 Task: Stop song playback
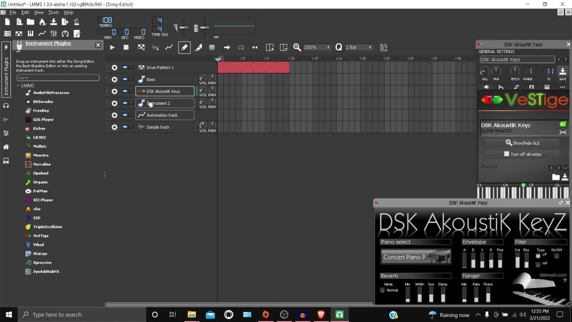126,47
